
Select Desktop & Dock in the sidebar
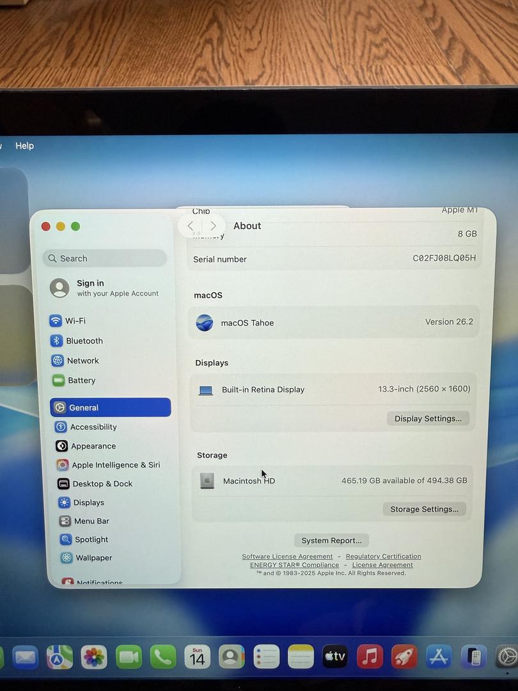click(101, 484)
